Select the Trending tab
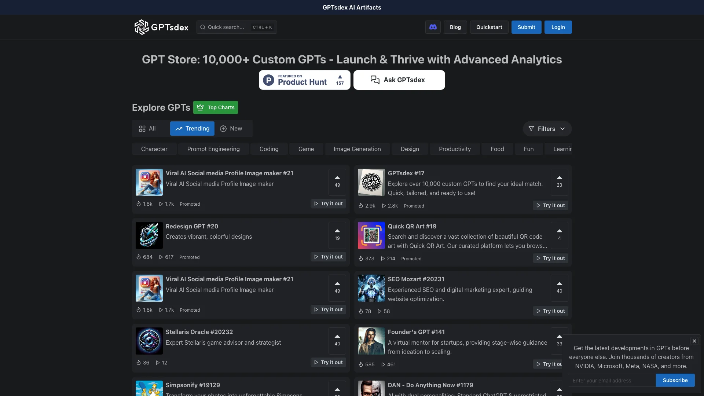This screenshot has height=396, width=704. 192,129
